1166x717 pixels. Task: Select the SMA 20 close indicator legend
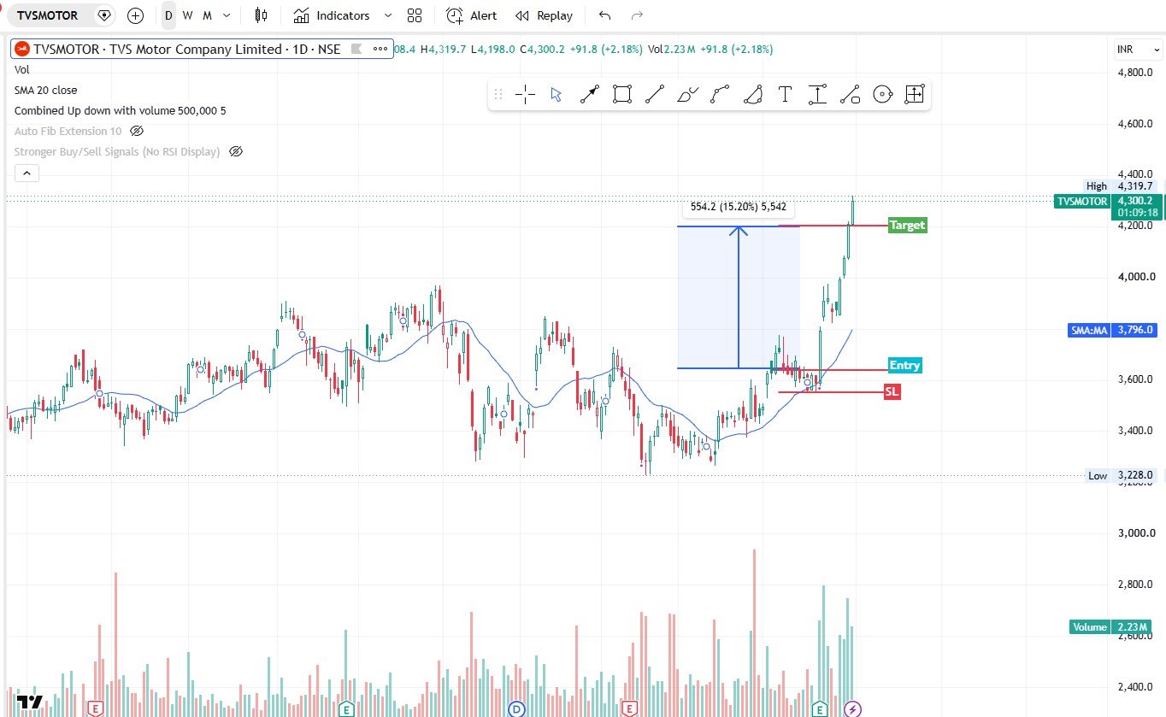[x=45, y=90]
